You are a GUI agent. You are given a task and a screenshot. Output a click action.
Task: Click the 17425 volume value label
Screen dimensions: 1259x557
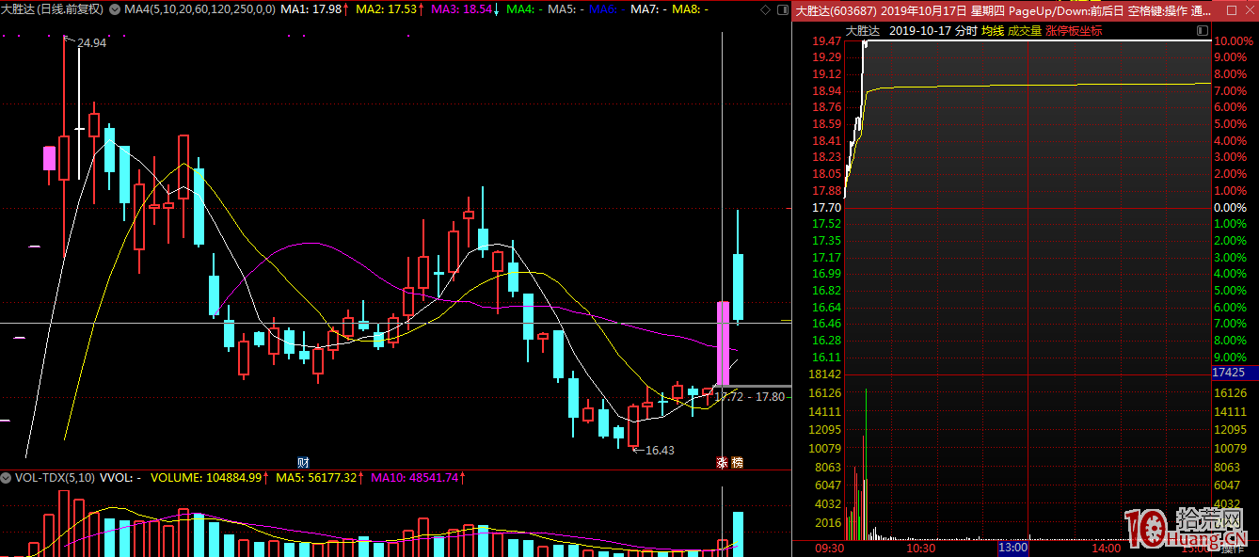pos(1229,374)
